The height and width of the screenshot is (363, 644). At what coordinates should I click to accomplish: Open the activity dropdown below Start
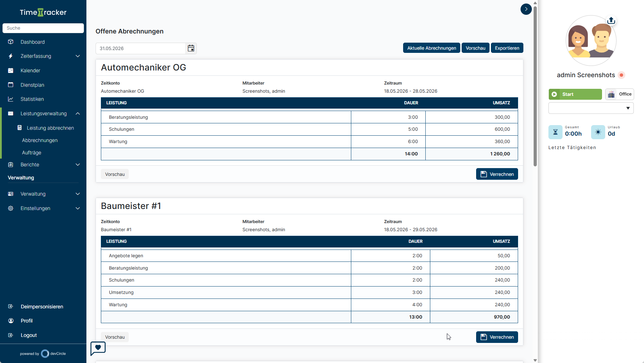pyautogui.click(x=591, y=108)
